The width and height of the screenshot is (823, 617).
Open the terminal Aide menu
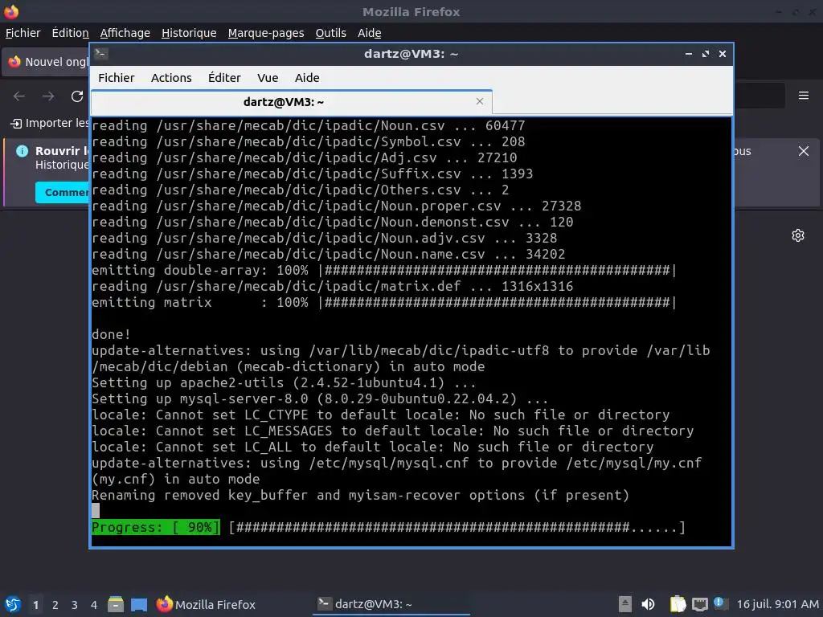(x=307, y=78)
